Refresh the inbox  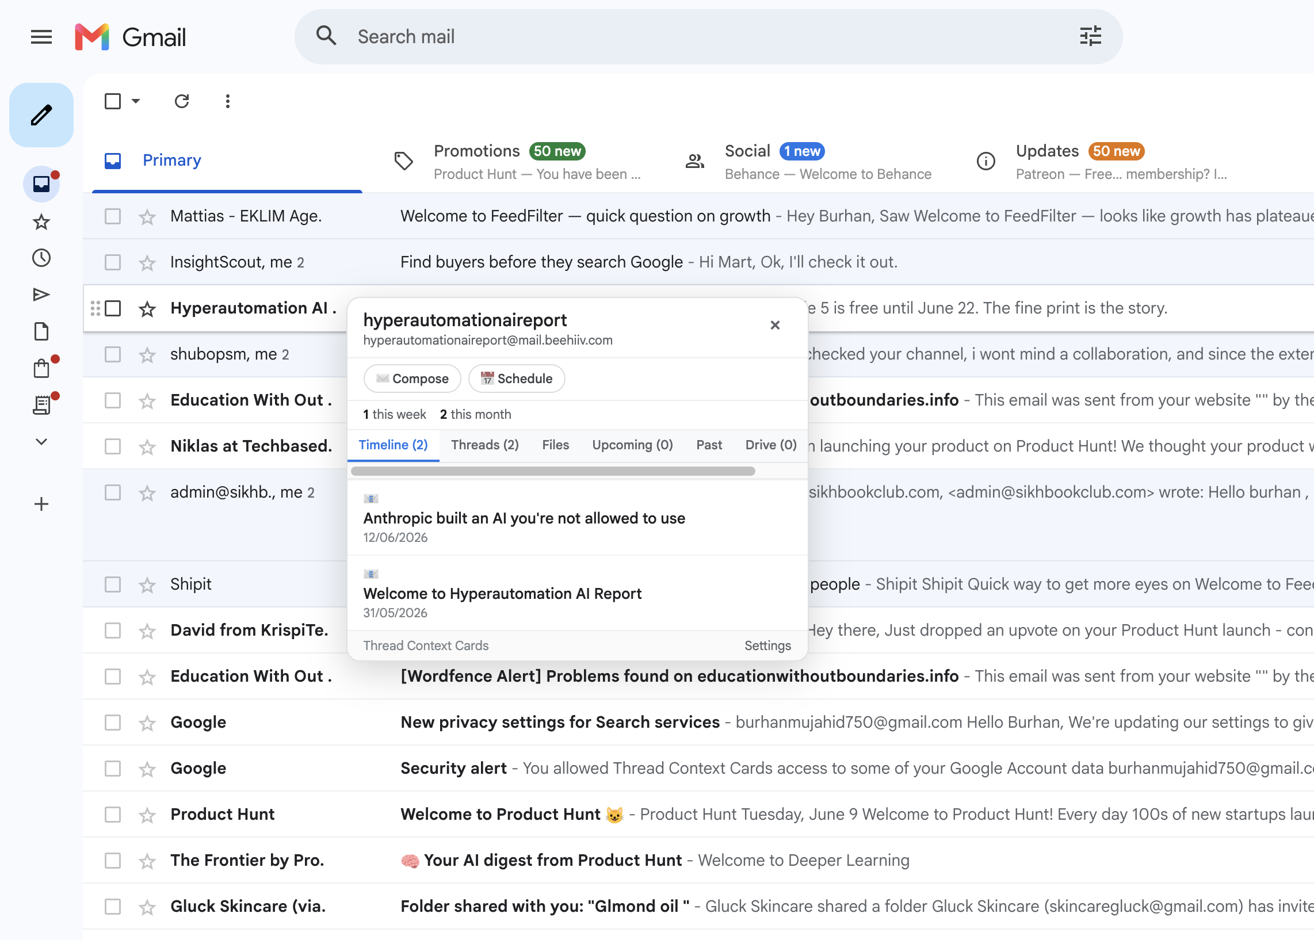coord(182,101)
